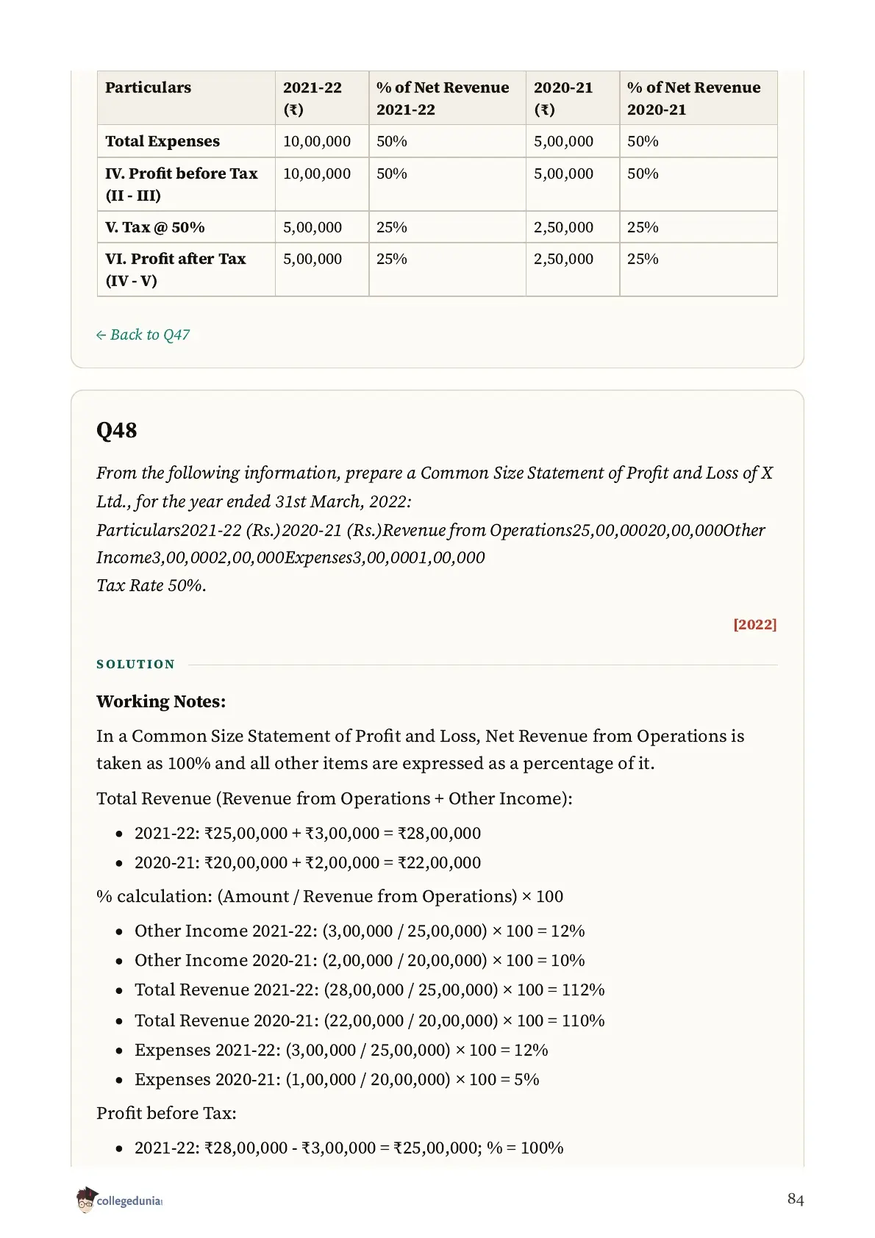Click the SOLUTION section label
Screen dimensions: 875x1238
pos(135,665)
